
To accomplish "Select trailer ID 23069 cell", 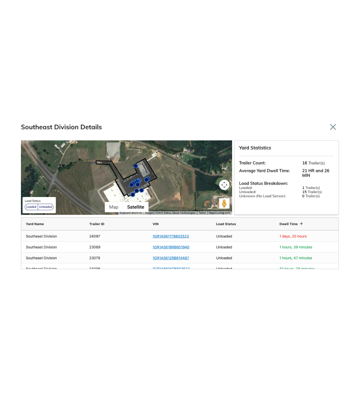I will (95, 247).
